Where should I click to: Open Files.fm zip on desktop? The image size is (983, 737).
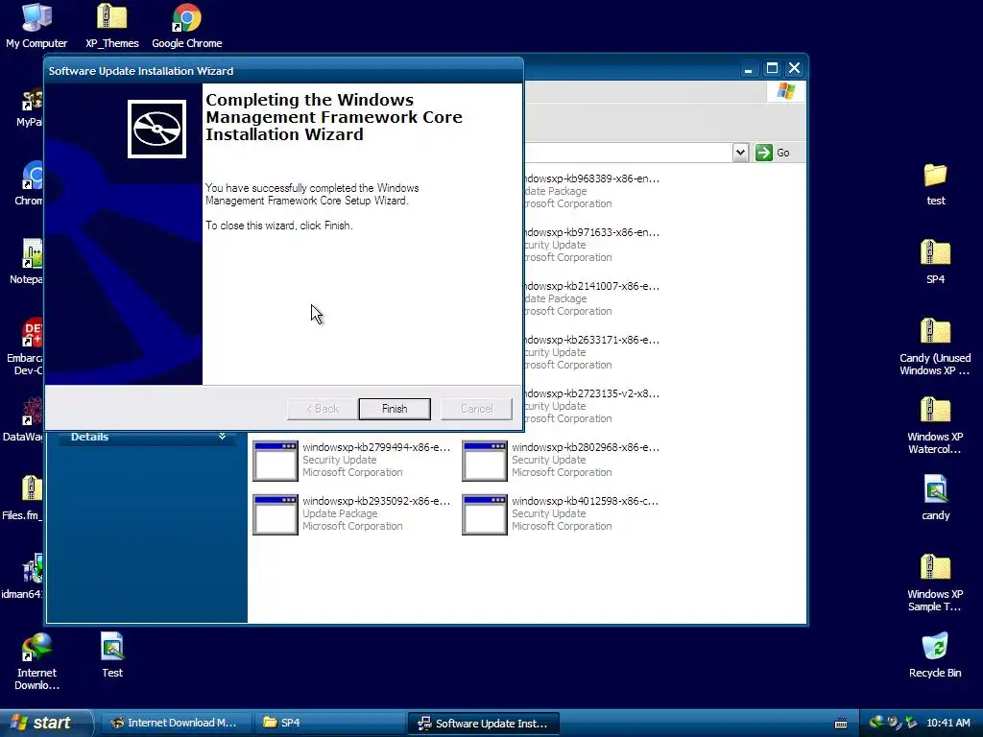pos(23,498)
